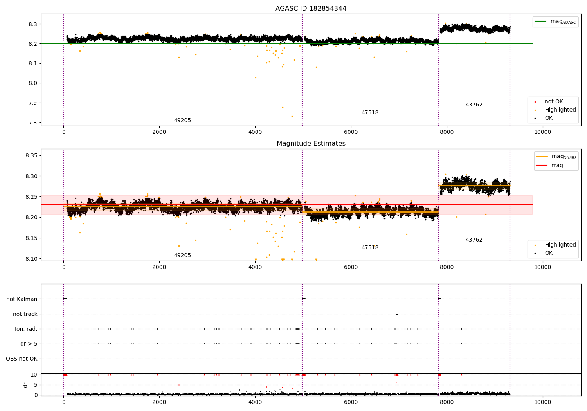Click the 'AGASC ID 182854344' plot title
587x411 pixels.
click(x=311, y=9)
